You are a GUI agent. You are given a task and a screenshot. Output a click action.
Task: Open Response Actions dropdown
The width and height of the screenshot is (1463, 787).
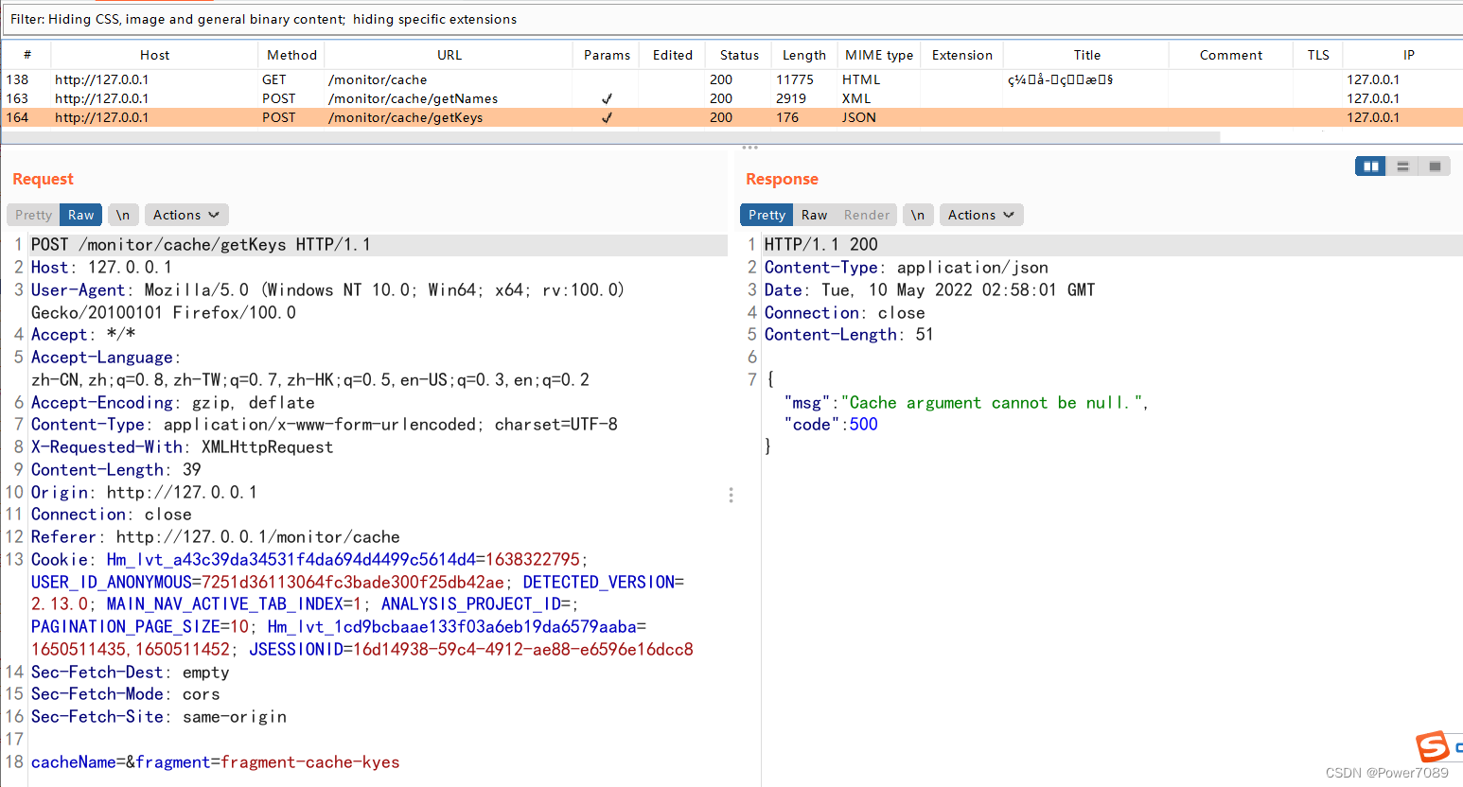981,215
